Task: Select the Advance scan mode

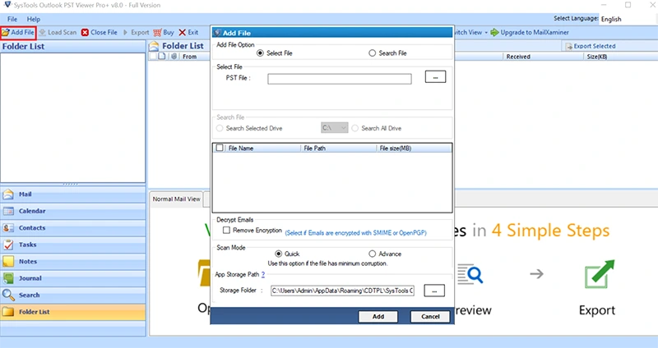Action: coord(373,254)
